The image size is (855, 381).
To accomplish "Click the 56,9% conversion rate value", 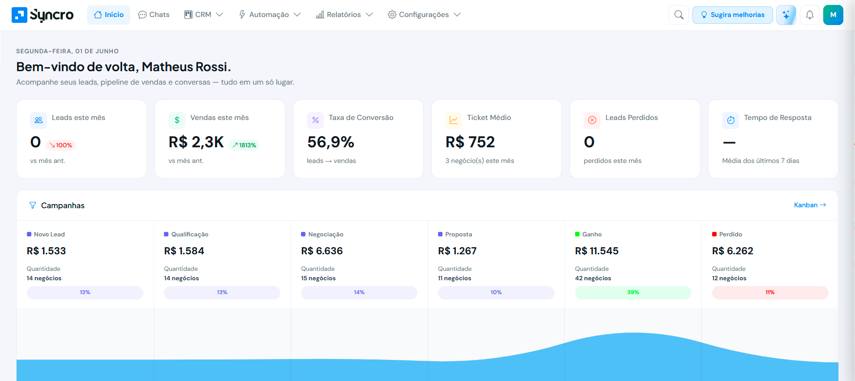I will (x=331, y=142).
